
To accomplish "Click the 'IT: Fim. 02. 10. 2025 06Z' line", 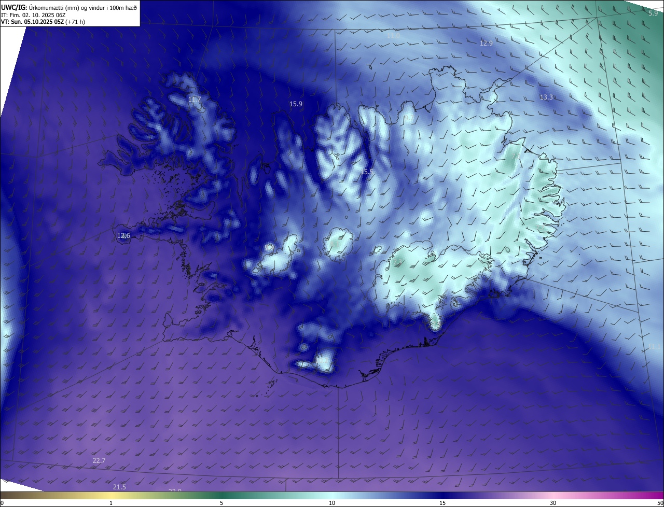I will (x=34, y=15).
